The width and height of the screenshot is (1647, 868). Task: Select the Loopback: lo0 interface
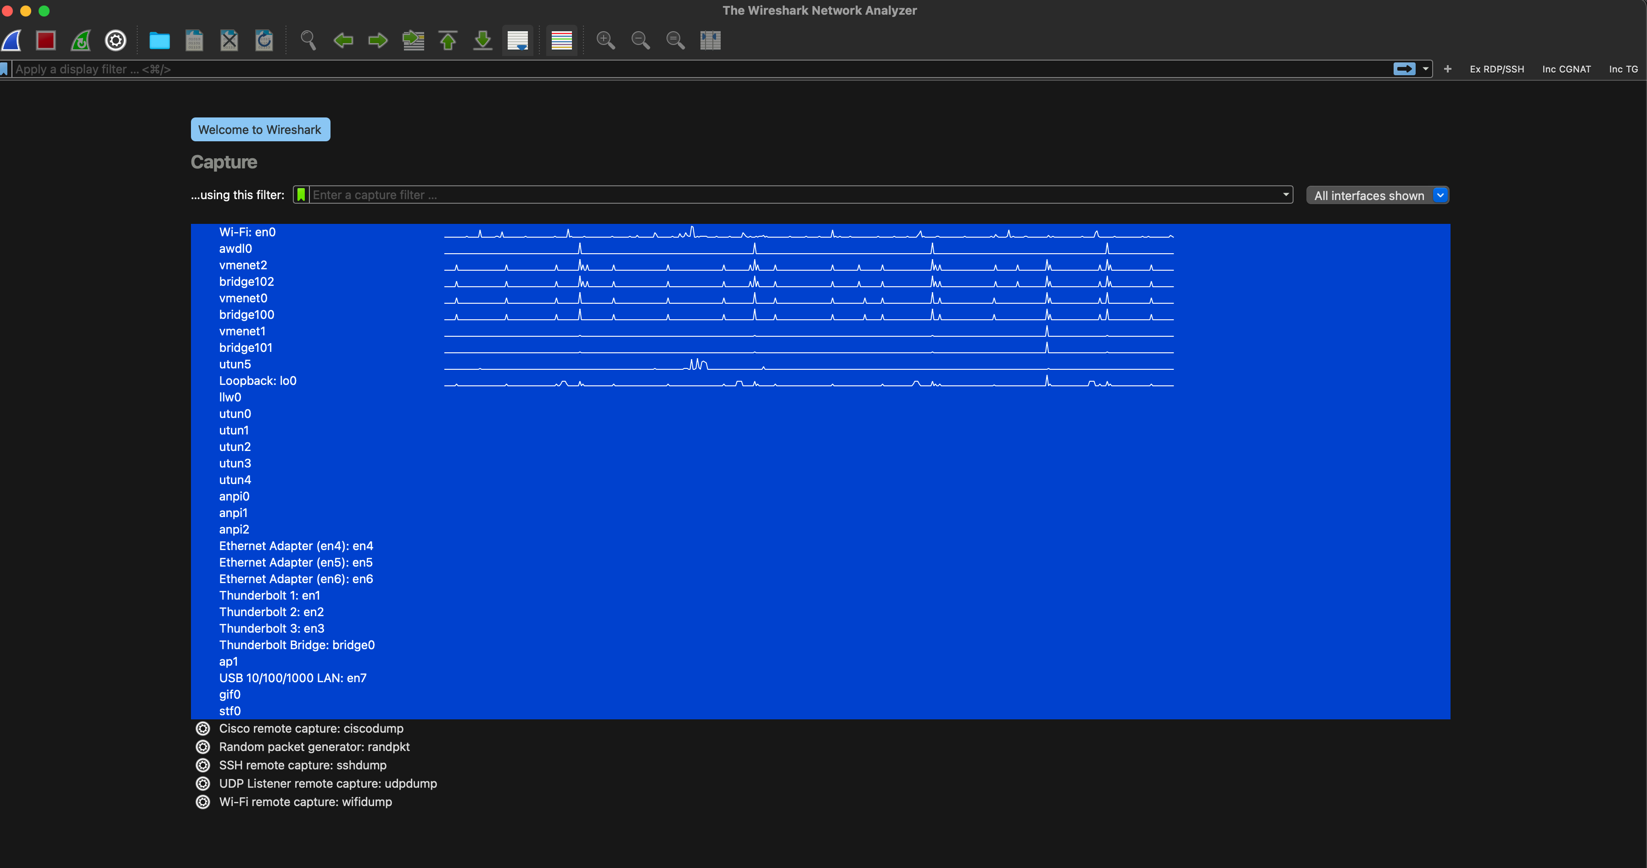point(820,381)
